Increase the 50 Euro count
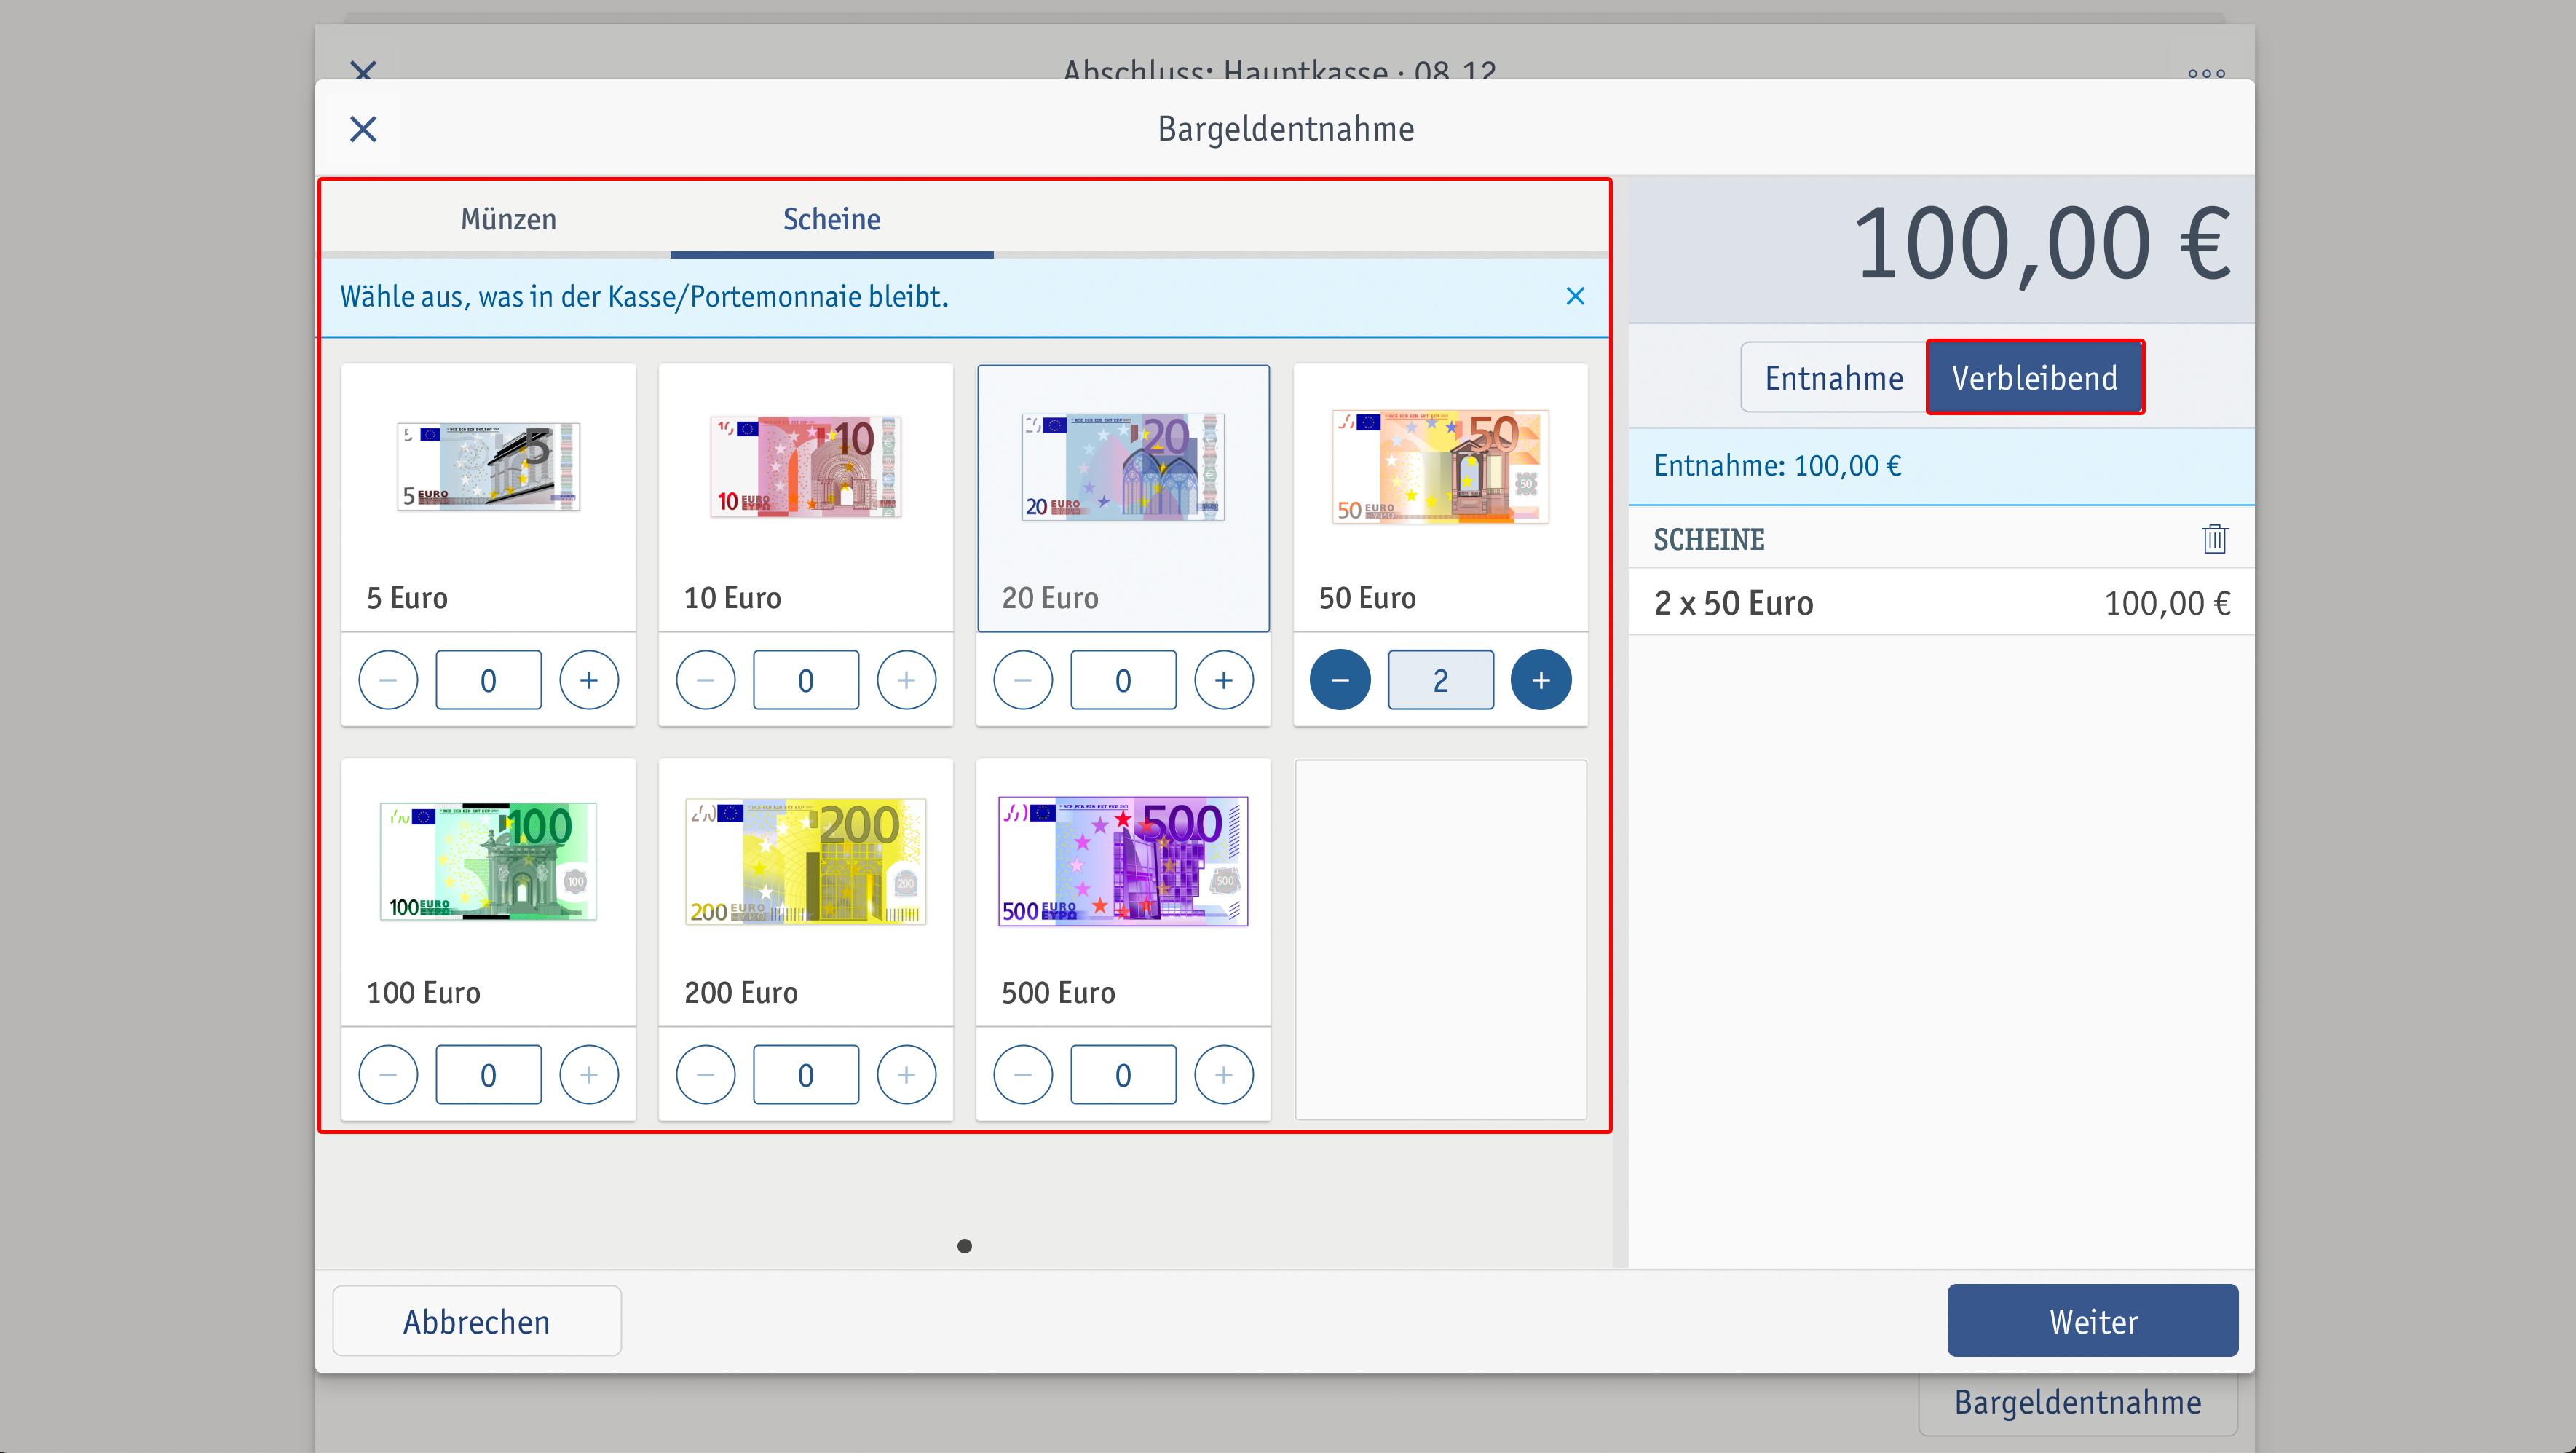Screen dimensions: 2576x1453 (x=1541, y=680)
